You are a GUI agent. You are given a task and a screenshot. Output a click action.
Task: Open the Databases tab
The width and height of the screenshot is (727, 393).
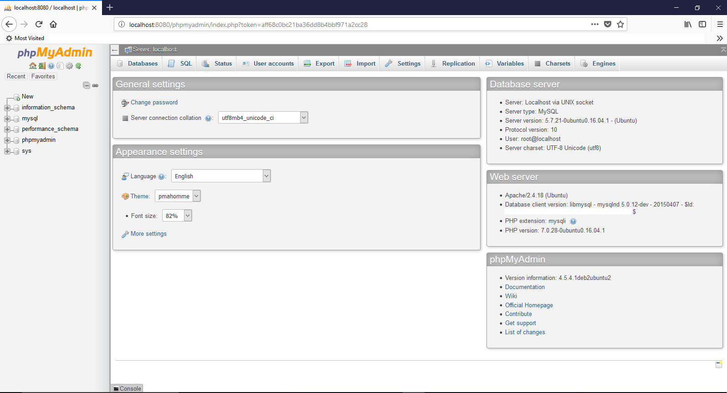pos(137,64)
